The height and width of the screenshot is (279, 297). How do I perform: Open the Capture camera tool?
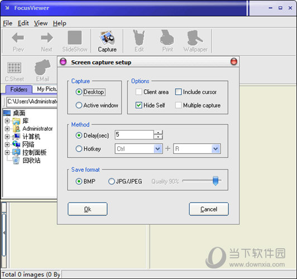pyautogui.click(x=107, y=38)
